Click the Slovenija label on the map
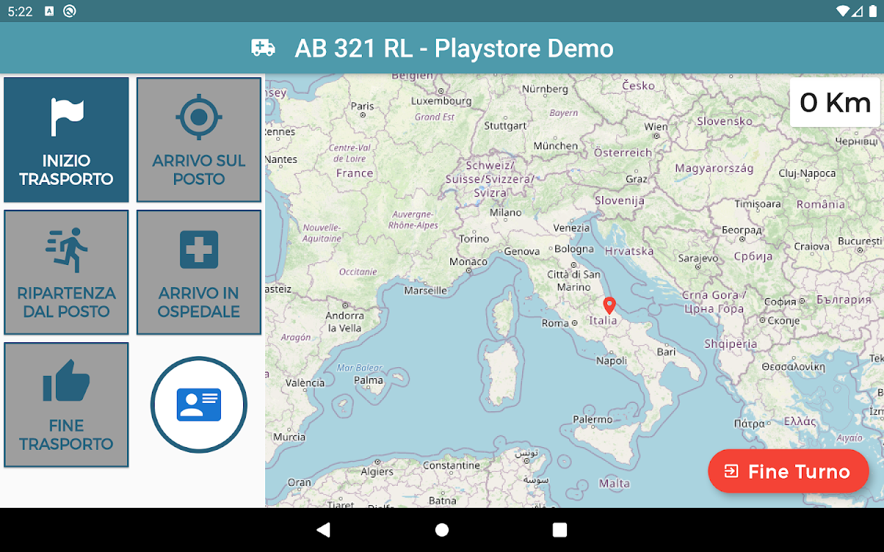This screenshot has height=552, width=884. click(619, 201)
